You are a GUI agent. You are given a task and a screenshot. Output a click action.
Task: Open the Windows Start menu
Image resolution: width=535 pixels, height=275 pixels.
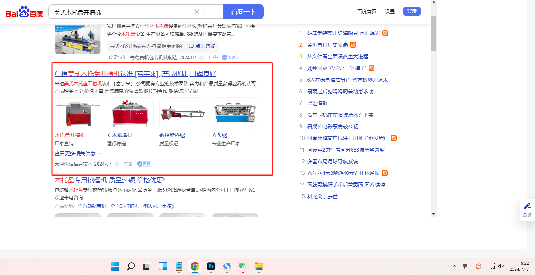click(115, 266)
